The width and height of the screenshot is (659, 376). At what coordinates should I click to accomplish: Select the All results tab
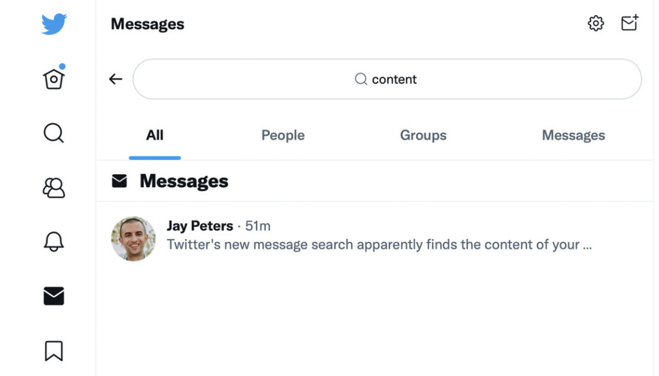pos(154,135)
